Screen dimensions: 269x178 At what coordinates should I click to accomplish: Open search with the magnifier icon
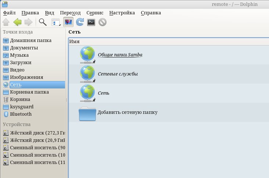(x=43, y=22)
